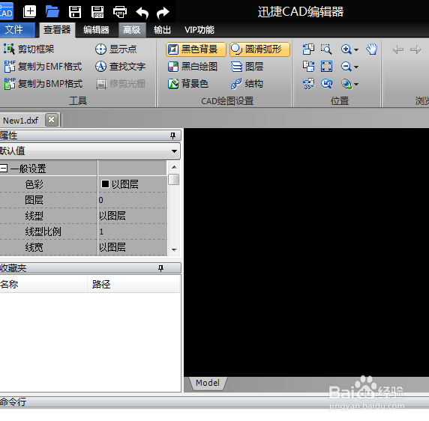This screenshot has width=429, height=421.
Task: Open the zoom out dropdown arrow
Action: pyautogui.click(x=356, y=67)
